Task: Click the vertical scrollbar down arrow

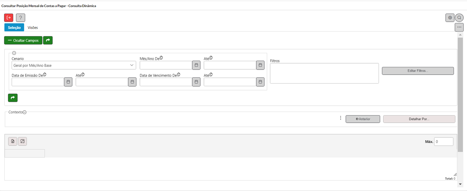Action: (460, 184)
